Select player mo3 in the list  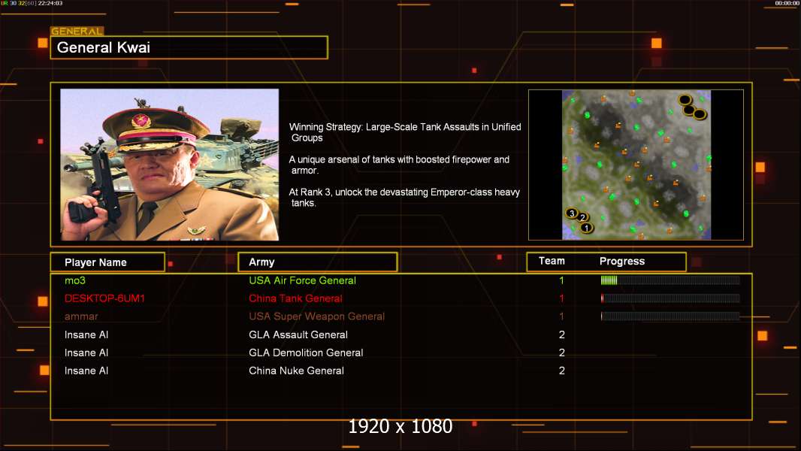pos(75,280)
